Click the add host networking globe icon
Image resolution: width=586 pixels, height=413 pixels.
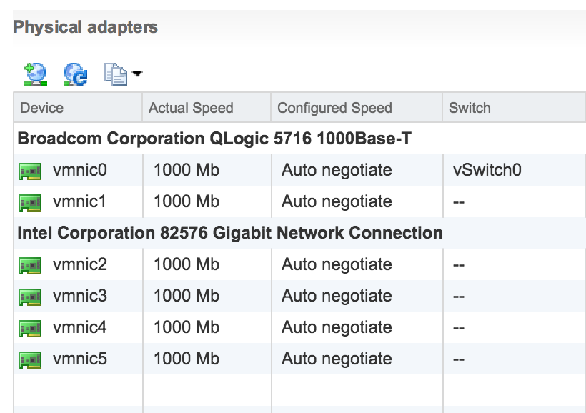coord(36,74)
